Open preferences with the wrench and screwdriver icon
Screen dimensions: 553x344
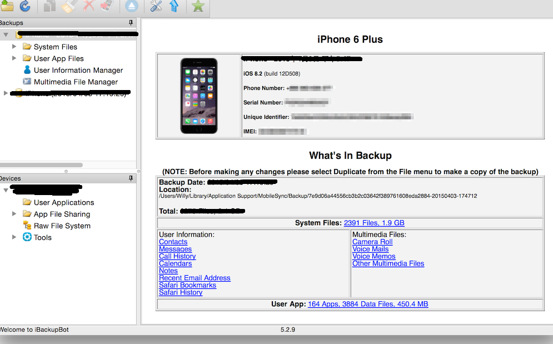tap(156, 6)
